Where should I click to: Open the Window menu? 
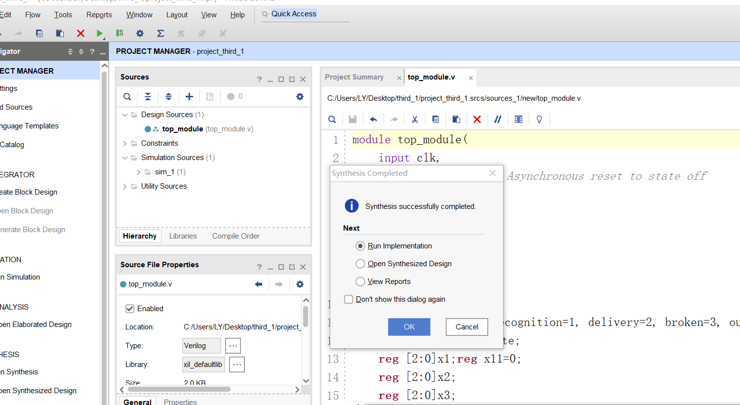pyautogui.click(x=139, y=15)
